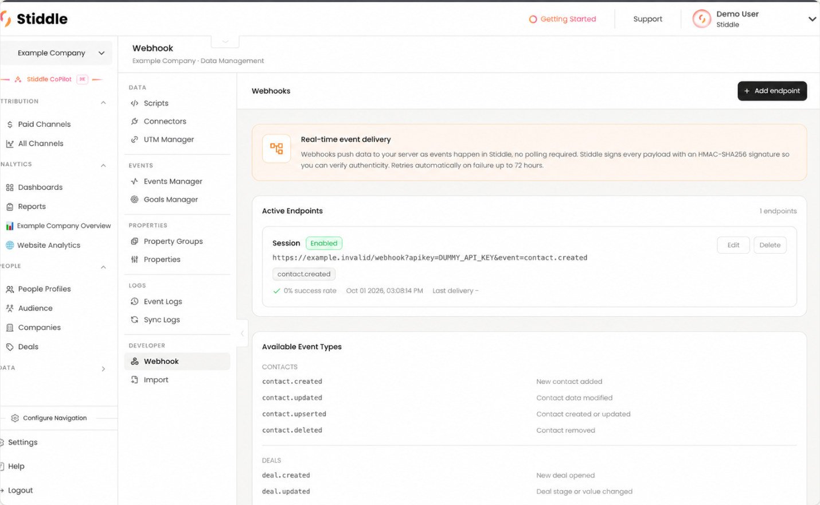The image size is (820, 505).
Task: Click the Dashboards grid icon
Action: [x=10, y=188]
